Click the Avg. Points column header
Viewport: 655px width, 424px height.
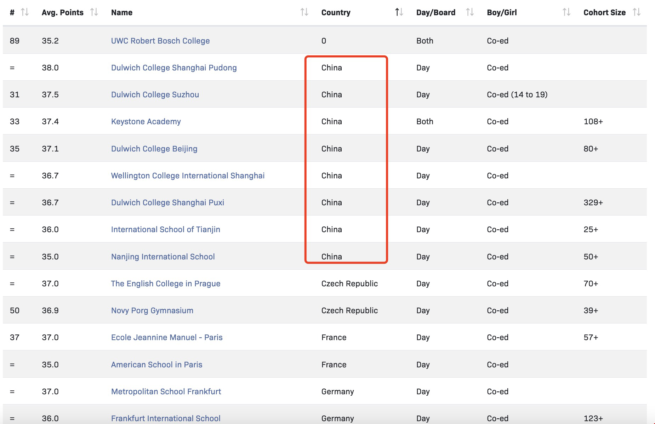tap(63, 12)
